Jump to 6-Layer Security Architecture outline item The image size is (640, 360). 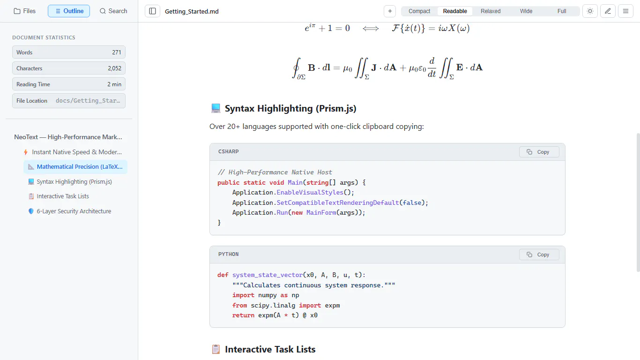[x=75, y=211]
